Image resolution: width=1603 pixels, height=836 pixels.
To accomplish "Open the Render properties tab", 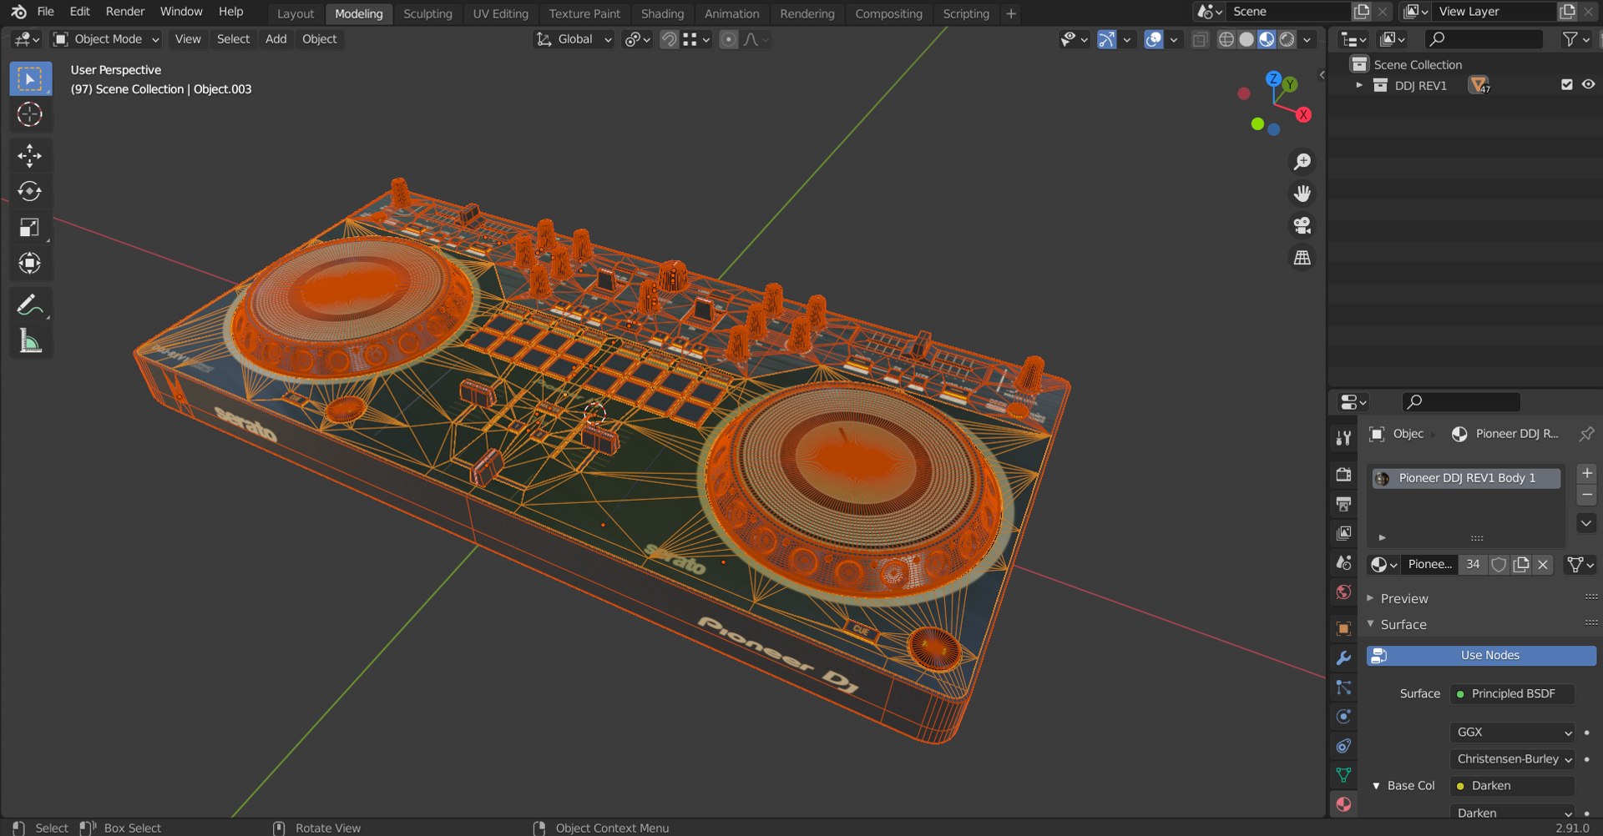I will pos(1343,474).
